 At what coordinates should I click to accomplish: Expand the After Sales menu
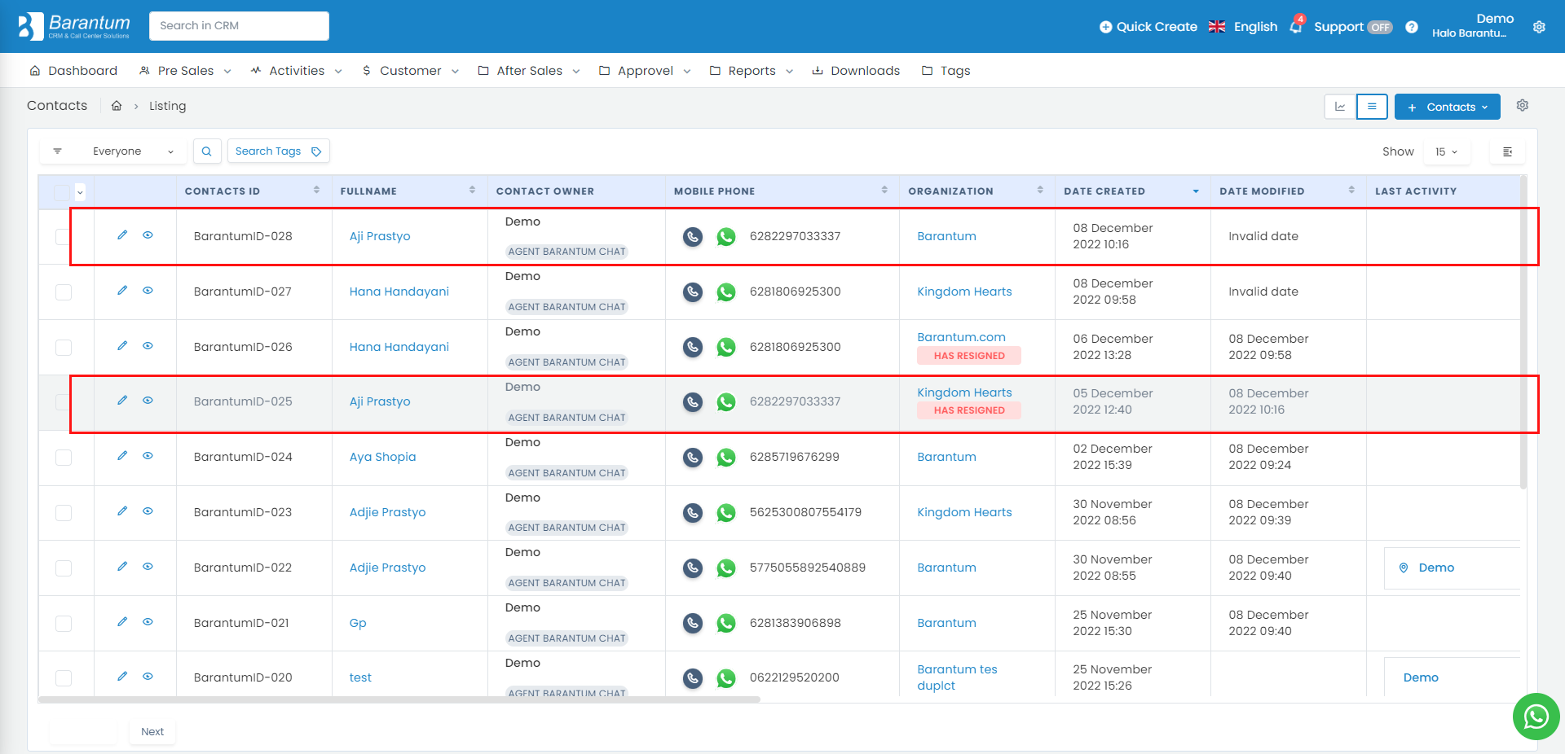pos(529,71)
